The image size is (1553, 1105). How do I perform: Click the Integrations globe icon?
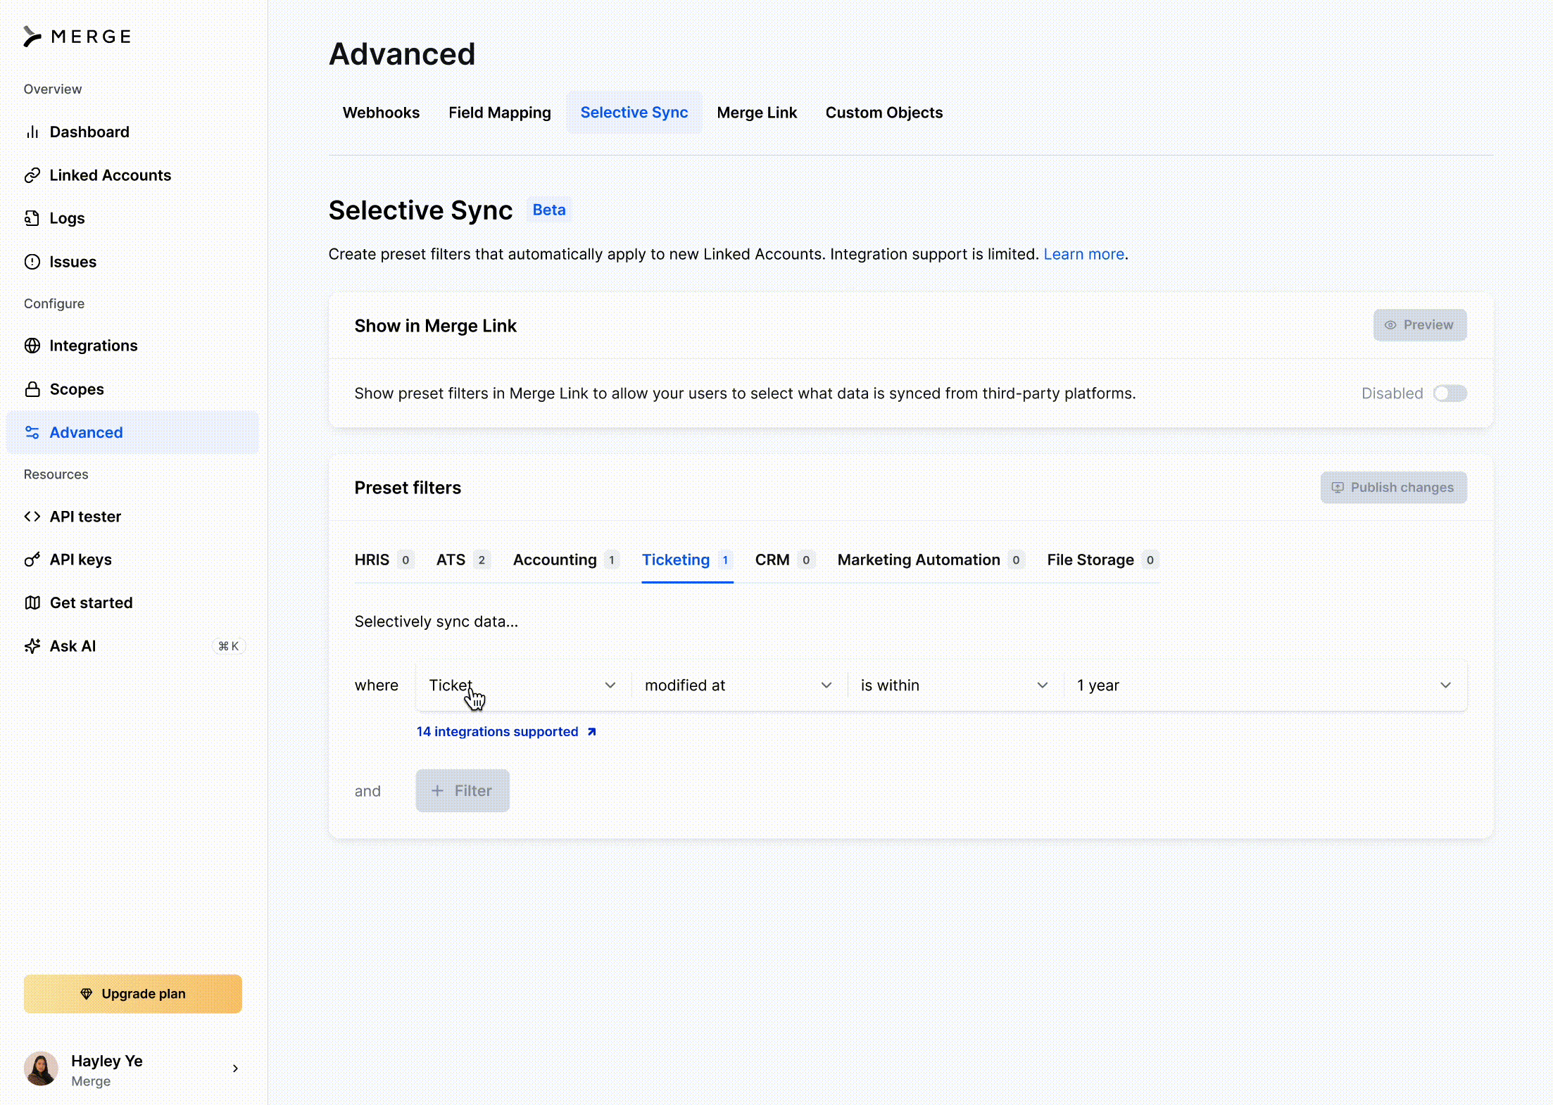point(32,346)
